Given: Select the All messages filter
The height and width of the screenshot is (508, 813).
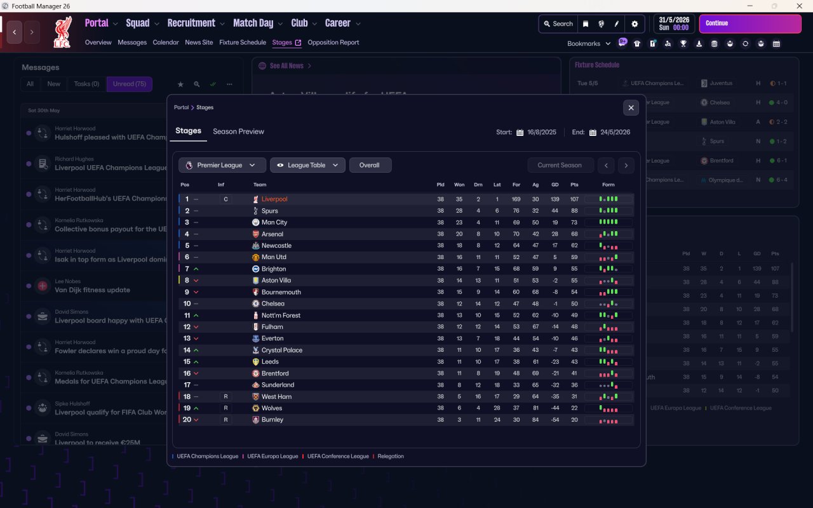Looking at the screenshot, I should (30, 84).
